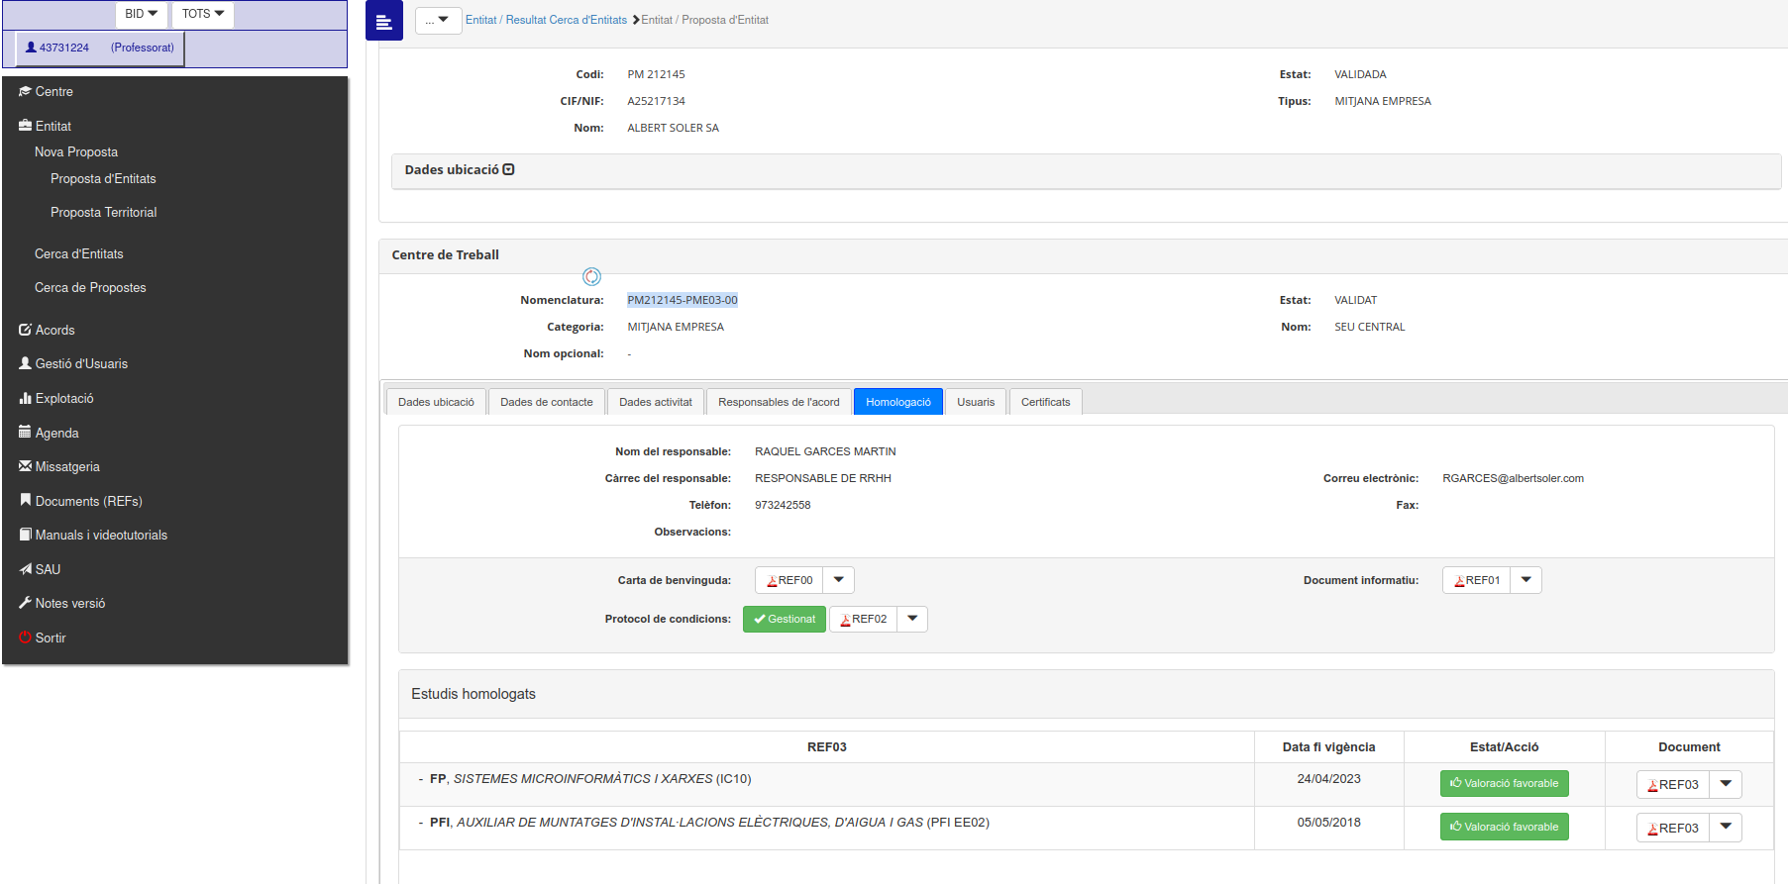Click the CIF/NIF value A25217134
The image size is (1788, 884).
click(656, 101)
